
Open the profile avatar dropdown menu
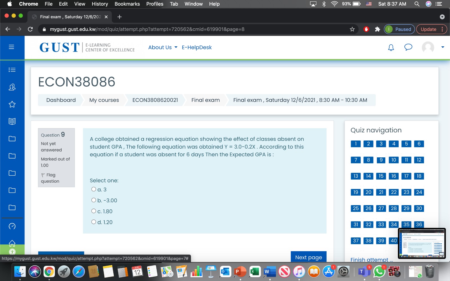[428, 47]
